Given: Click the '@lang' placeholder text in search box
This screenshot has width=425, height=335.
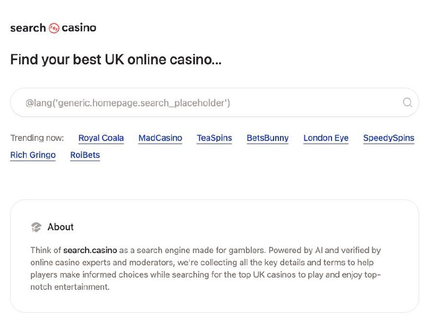Looking at the screenshot, I should (x=127, y=103).
